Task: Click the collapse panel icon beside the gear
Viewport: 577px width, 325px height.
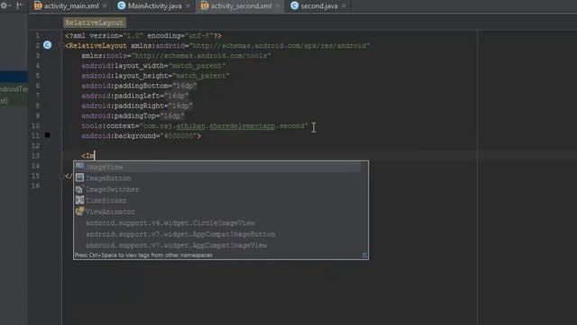Action: pos(20,5)
